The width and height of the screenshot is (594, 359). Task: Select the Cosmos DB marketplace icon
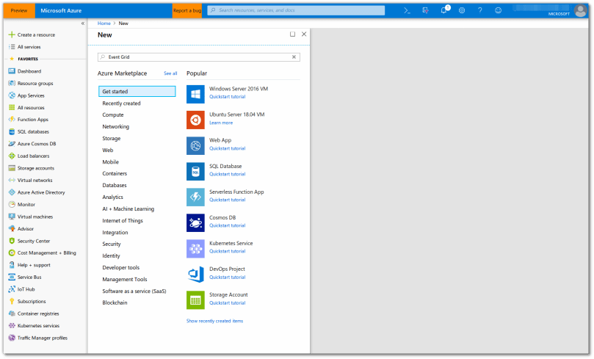tap(195, 222)
